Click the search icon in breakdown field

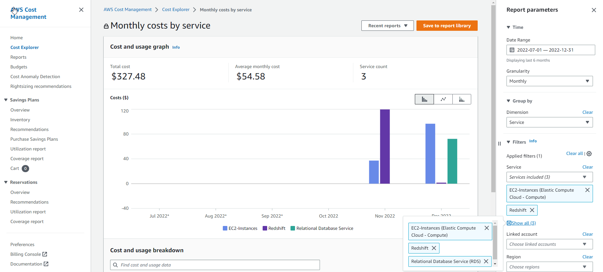pos(115,265)
